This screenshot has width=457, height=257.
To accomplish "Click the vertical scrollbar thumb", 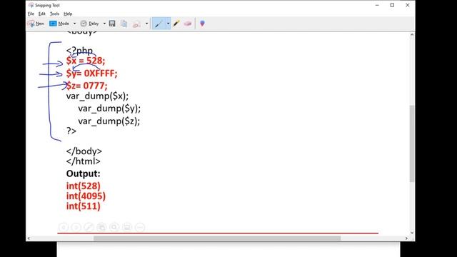I will tap(412, 143).
